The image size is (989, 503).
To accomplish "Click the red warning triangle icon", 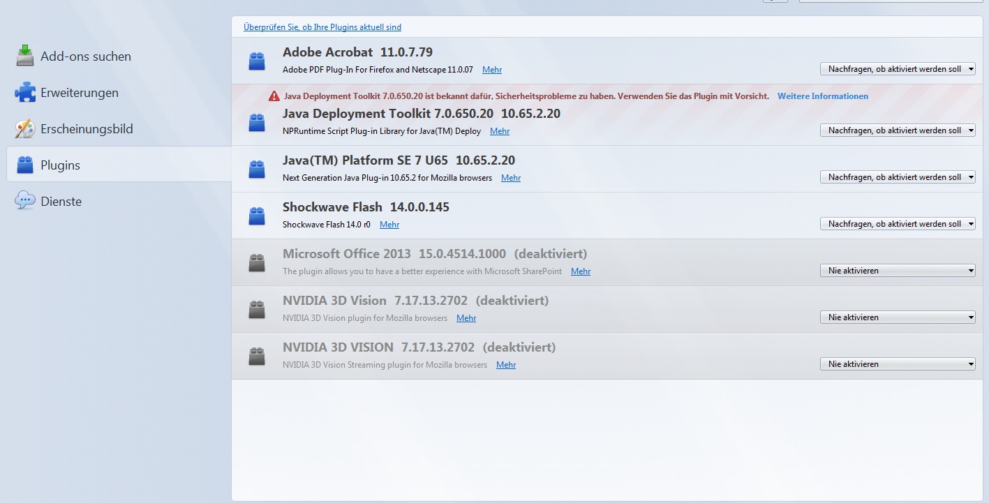I will pos(274,96).
